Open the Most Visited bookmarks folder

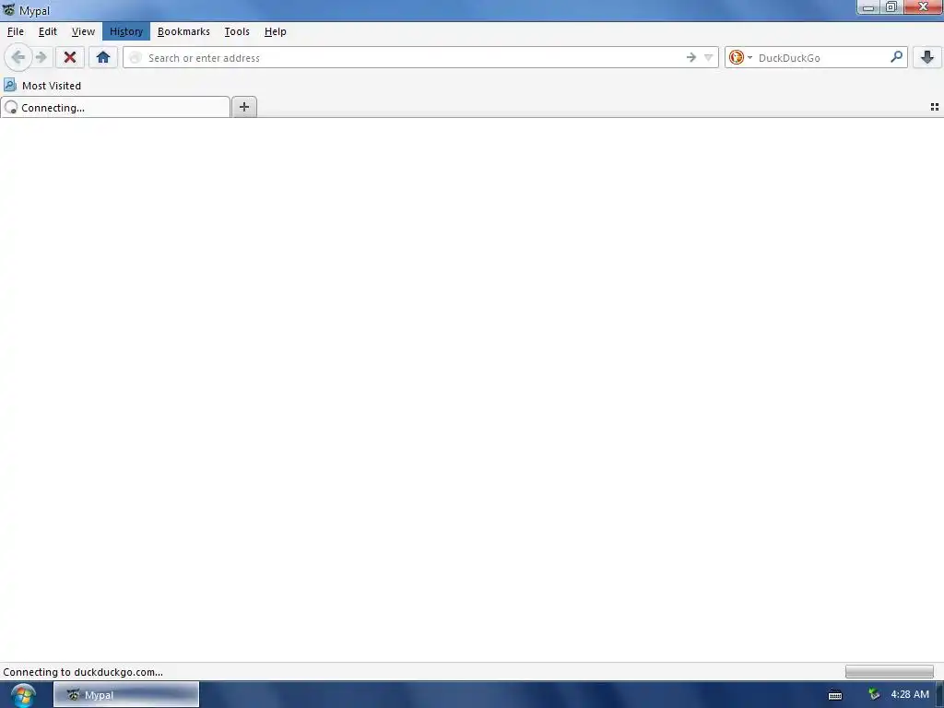42,86
